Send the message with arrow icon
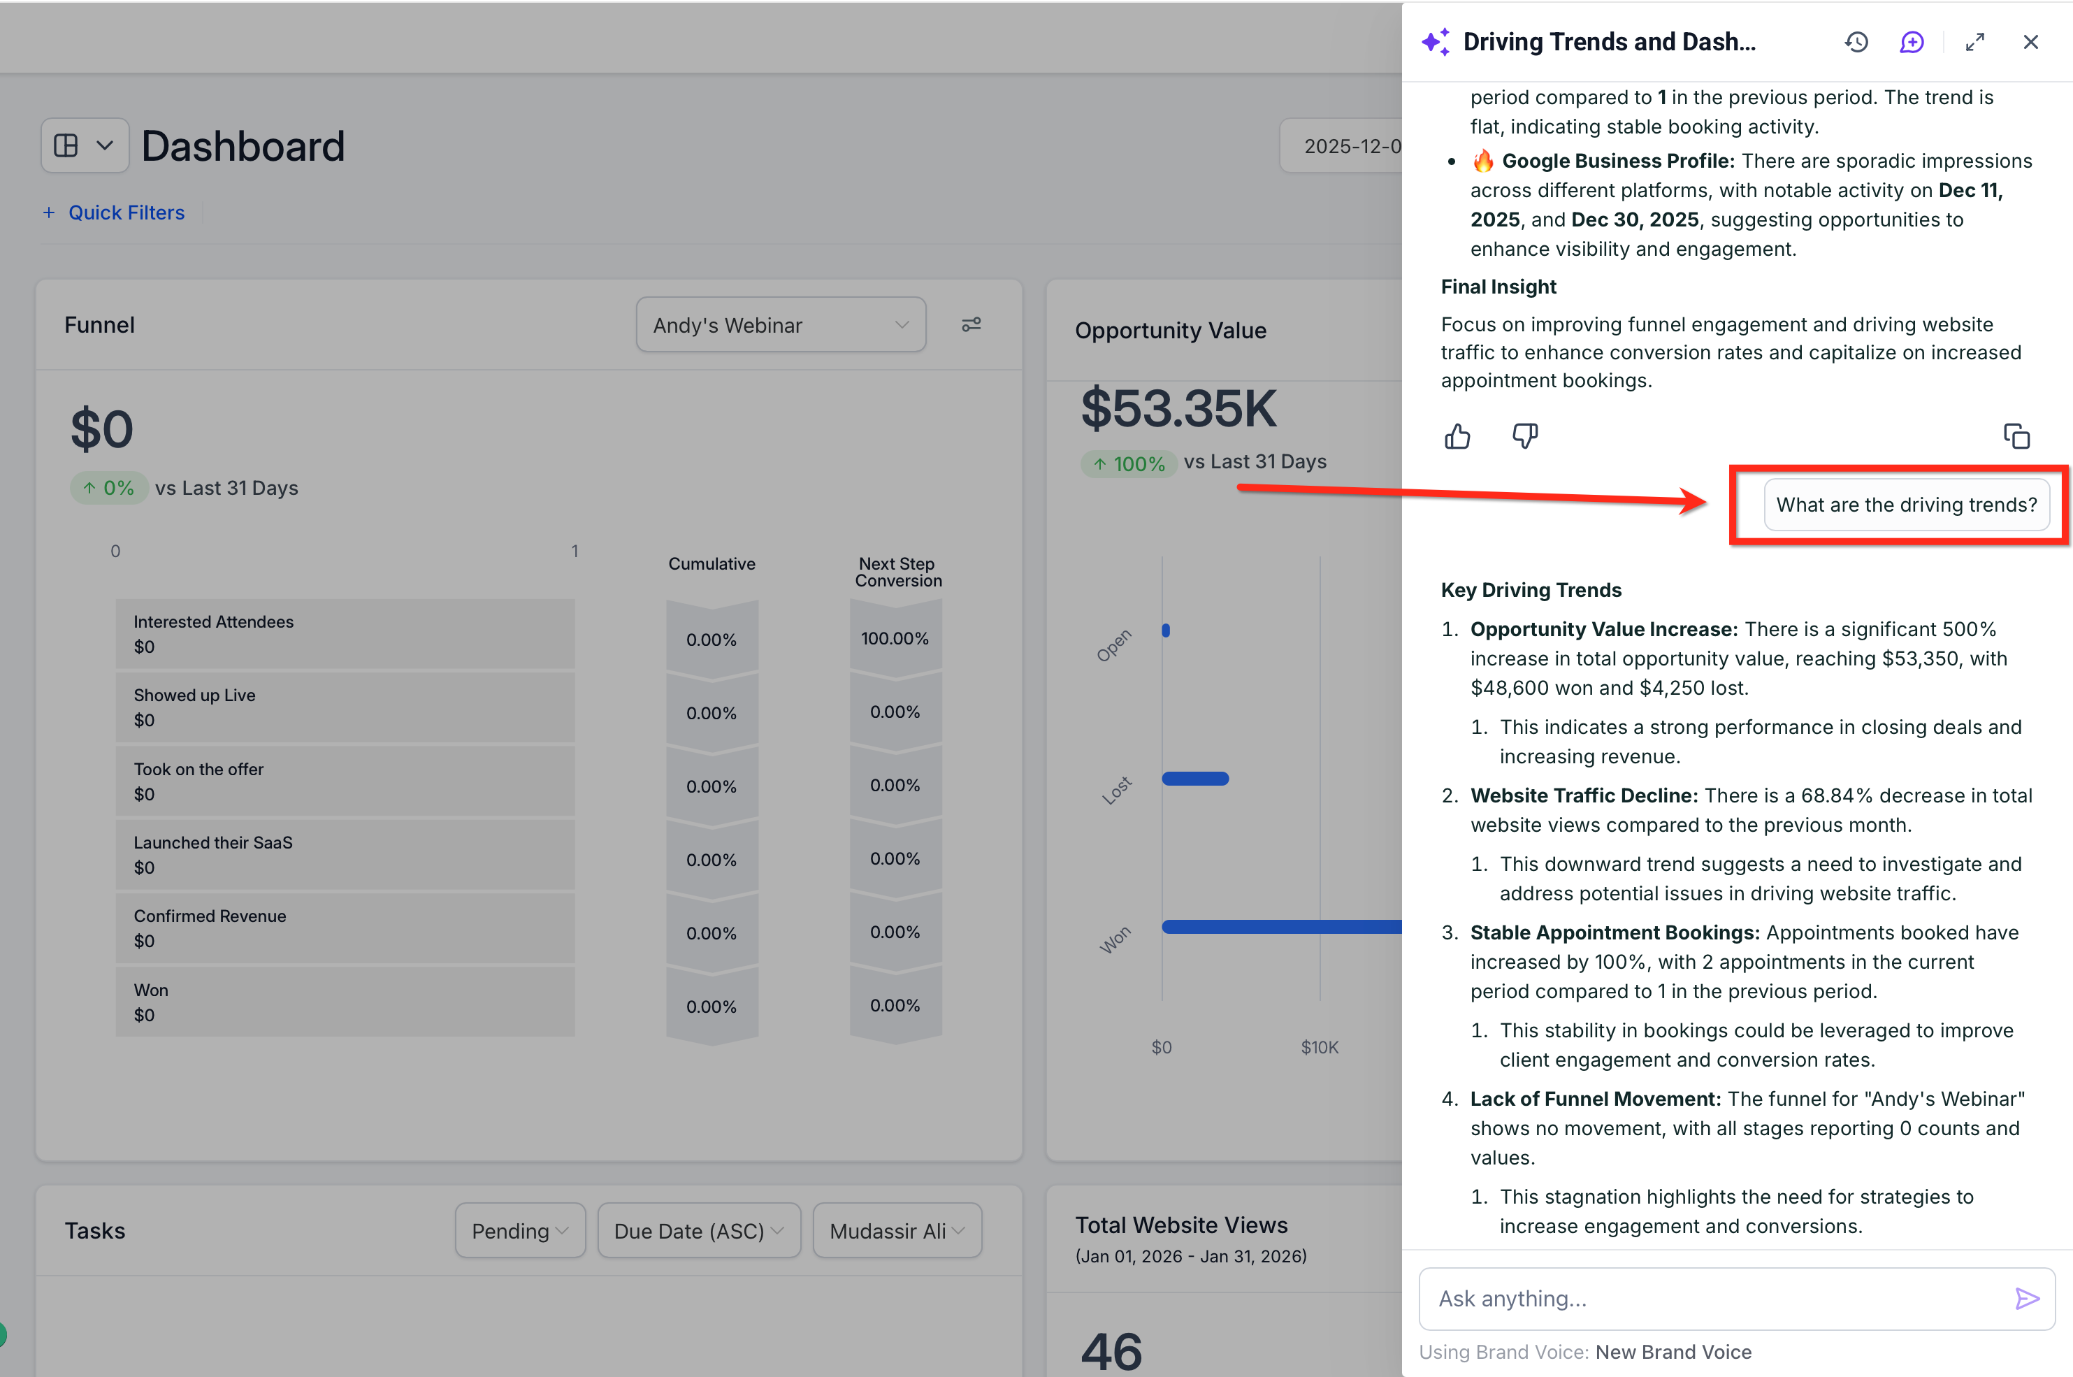Image resolution: width=2073 pixels, height=1377 pixels. click(x=2026, y=1298)
